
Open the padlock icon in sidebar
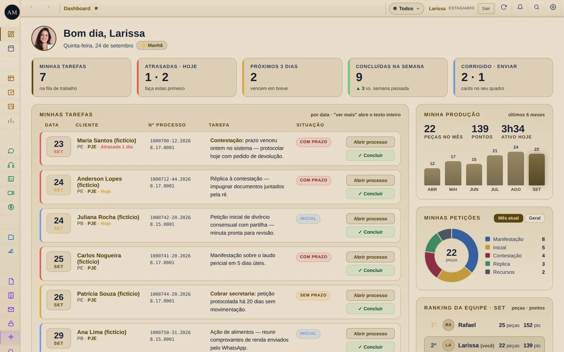(11, 323)
